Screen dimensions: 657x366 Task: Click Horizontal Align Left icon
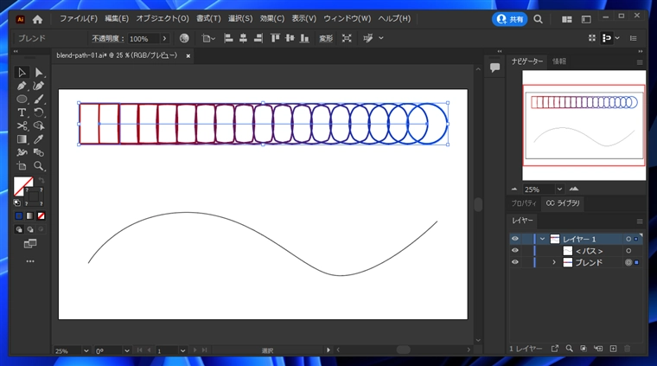tap(228, 38)
